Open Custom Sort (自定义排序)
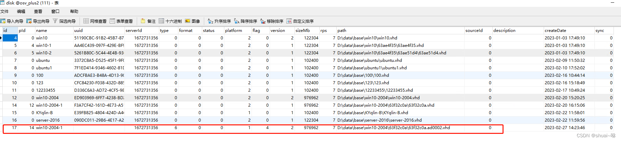 (x=300, y=21)
